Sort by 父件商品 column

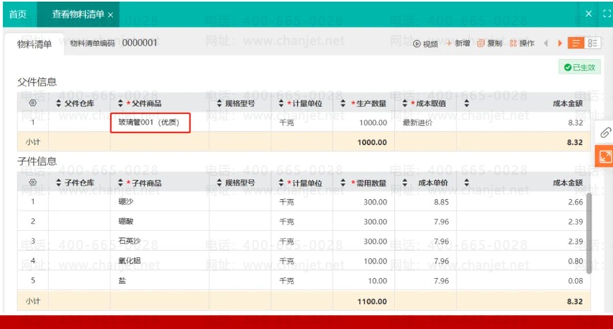pos(121,103)
